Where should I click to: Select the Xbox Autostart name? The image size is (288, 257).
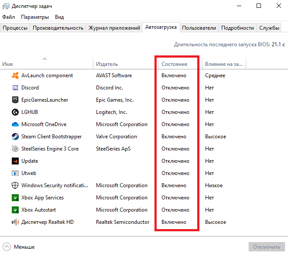[x=38, y=210]
